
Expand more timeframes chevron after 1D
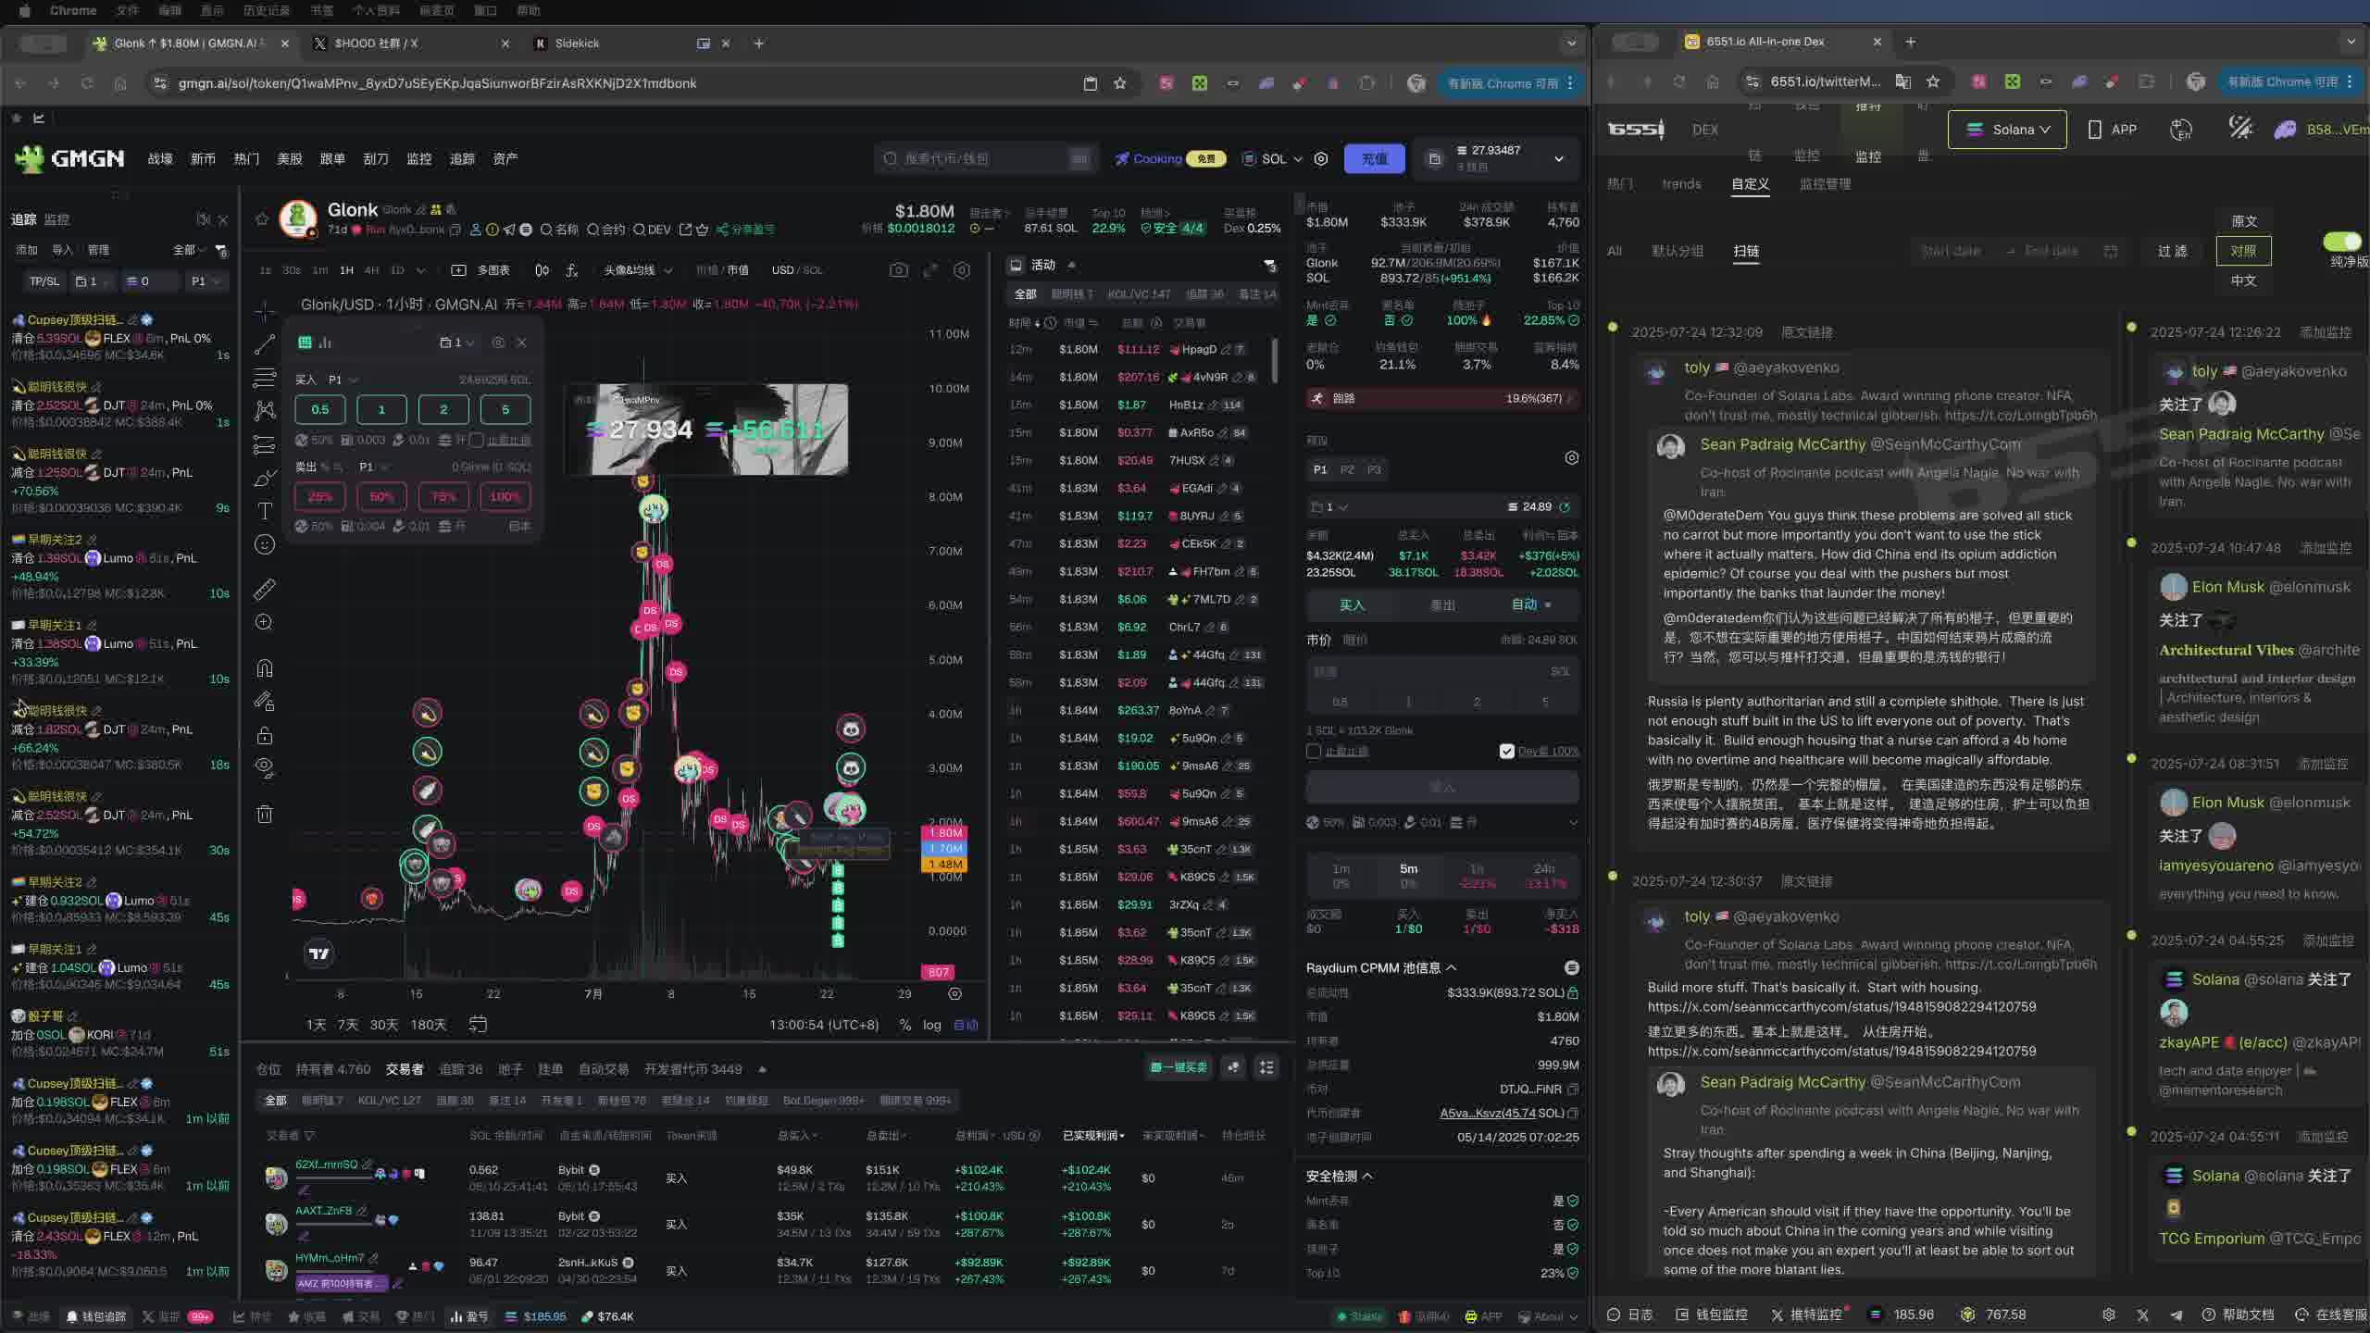tap(420, 270)
